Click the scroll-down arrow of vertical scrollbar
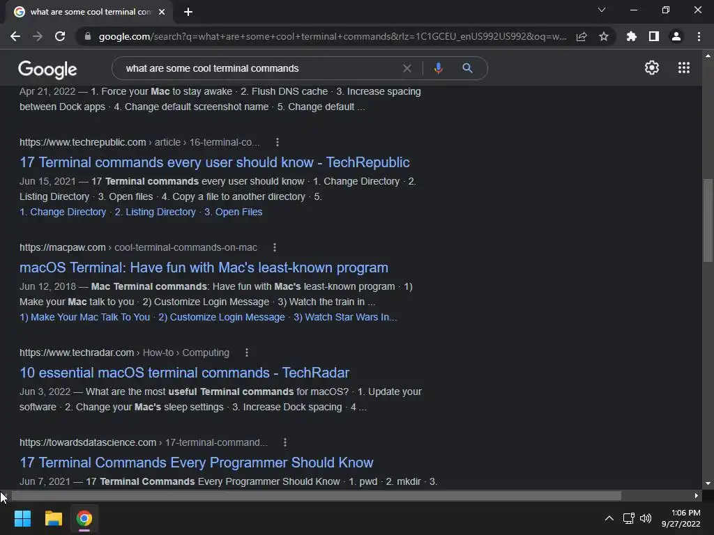This screenshot has height=535, width=714. tap(708, 483)
